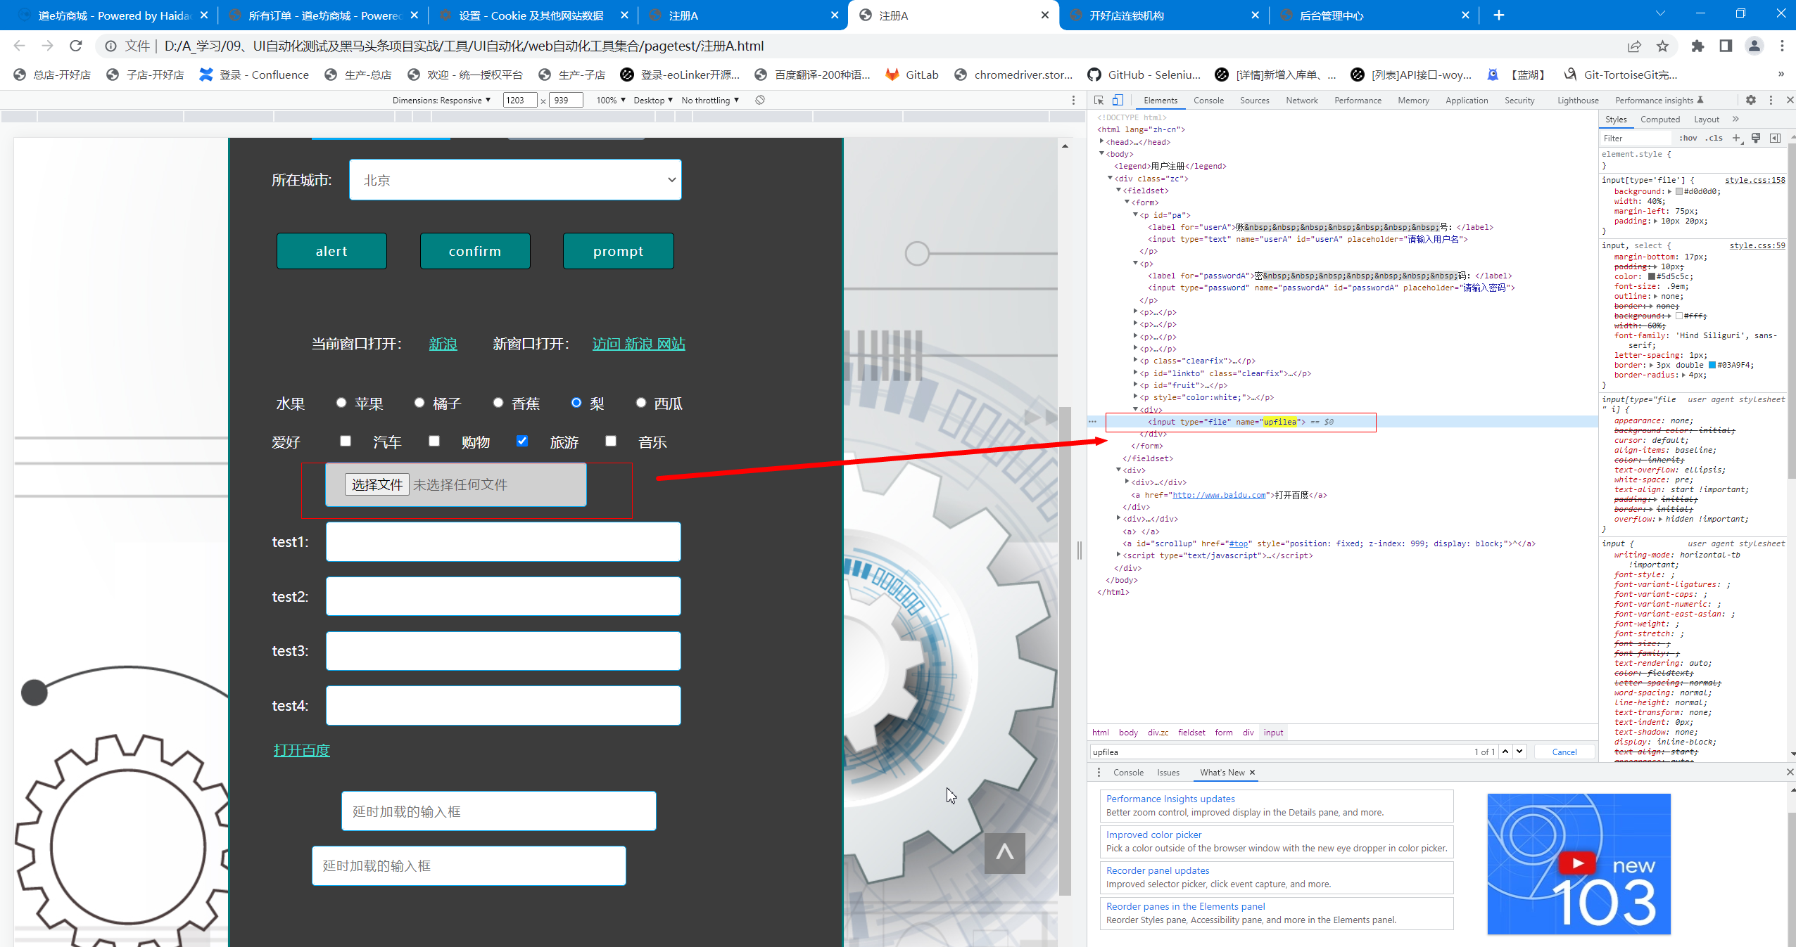Click the inspect element picker icon

point(1099,100)
